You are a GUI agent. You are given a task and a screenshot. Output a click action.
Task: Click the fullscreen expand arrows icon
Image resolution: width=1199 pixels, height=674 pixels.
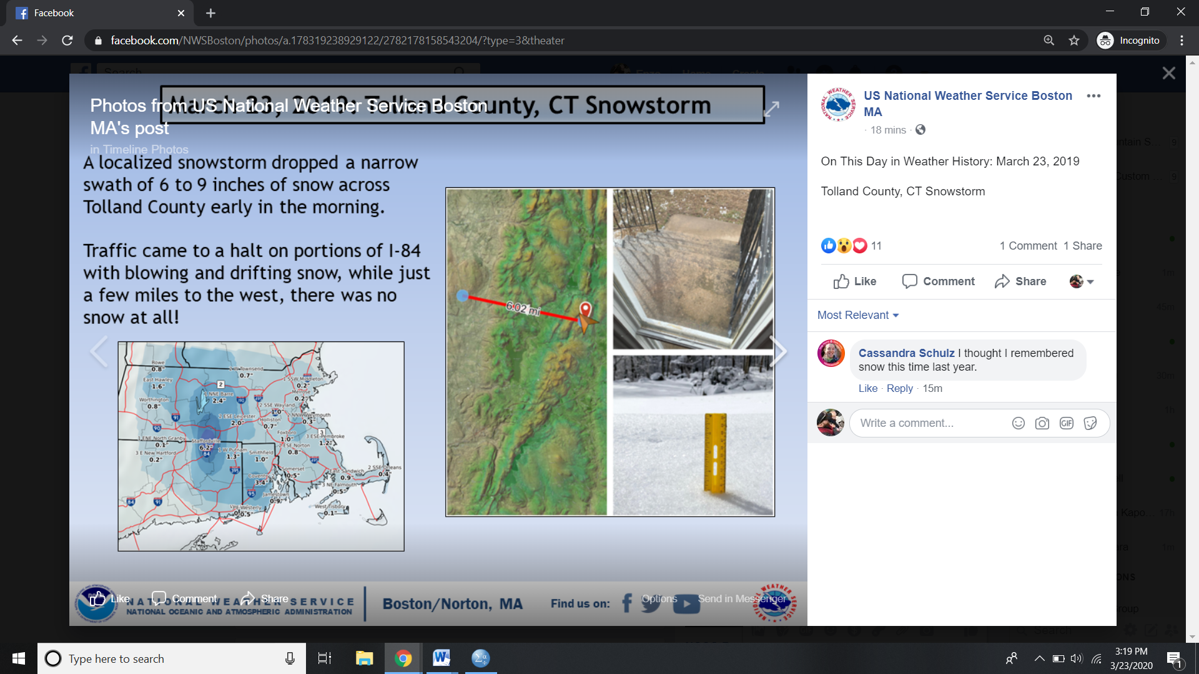[772, 109]
